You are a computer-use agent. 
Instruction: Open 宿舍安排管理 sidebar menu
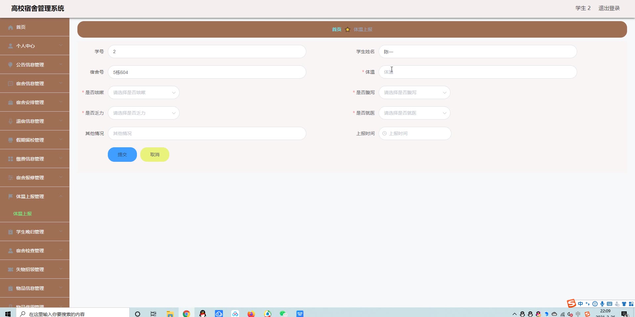pos(35,102)
